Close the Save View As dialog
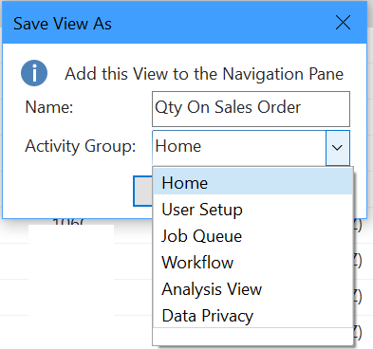This screenshot has width=373, height=349. pyautogui.click(x=343, y=23)
